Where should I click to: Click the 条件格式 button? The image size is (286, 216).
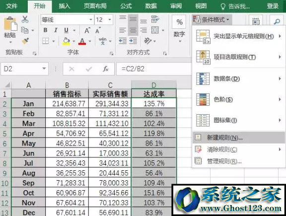(x=212, y=19)
